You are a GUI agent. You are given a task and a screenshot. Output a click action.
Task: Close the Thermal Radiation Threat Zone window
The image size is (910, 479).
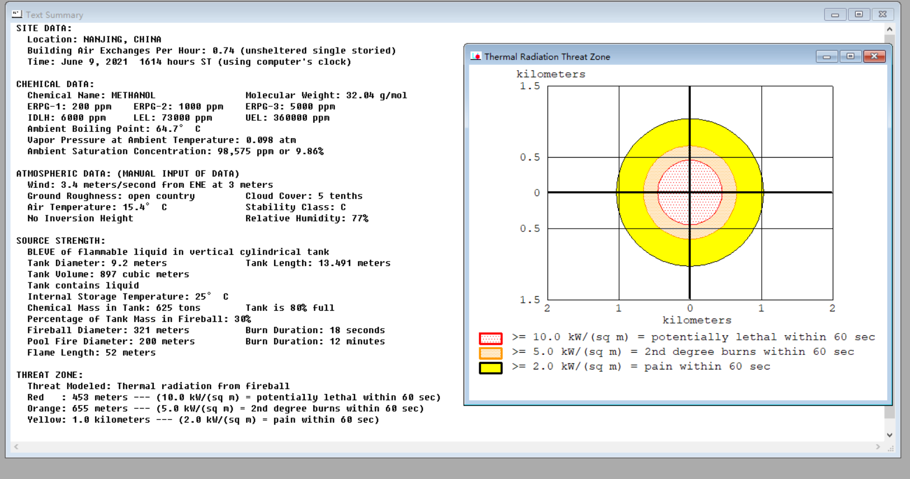[x=874, y=56]
